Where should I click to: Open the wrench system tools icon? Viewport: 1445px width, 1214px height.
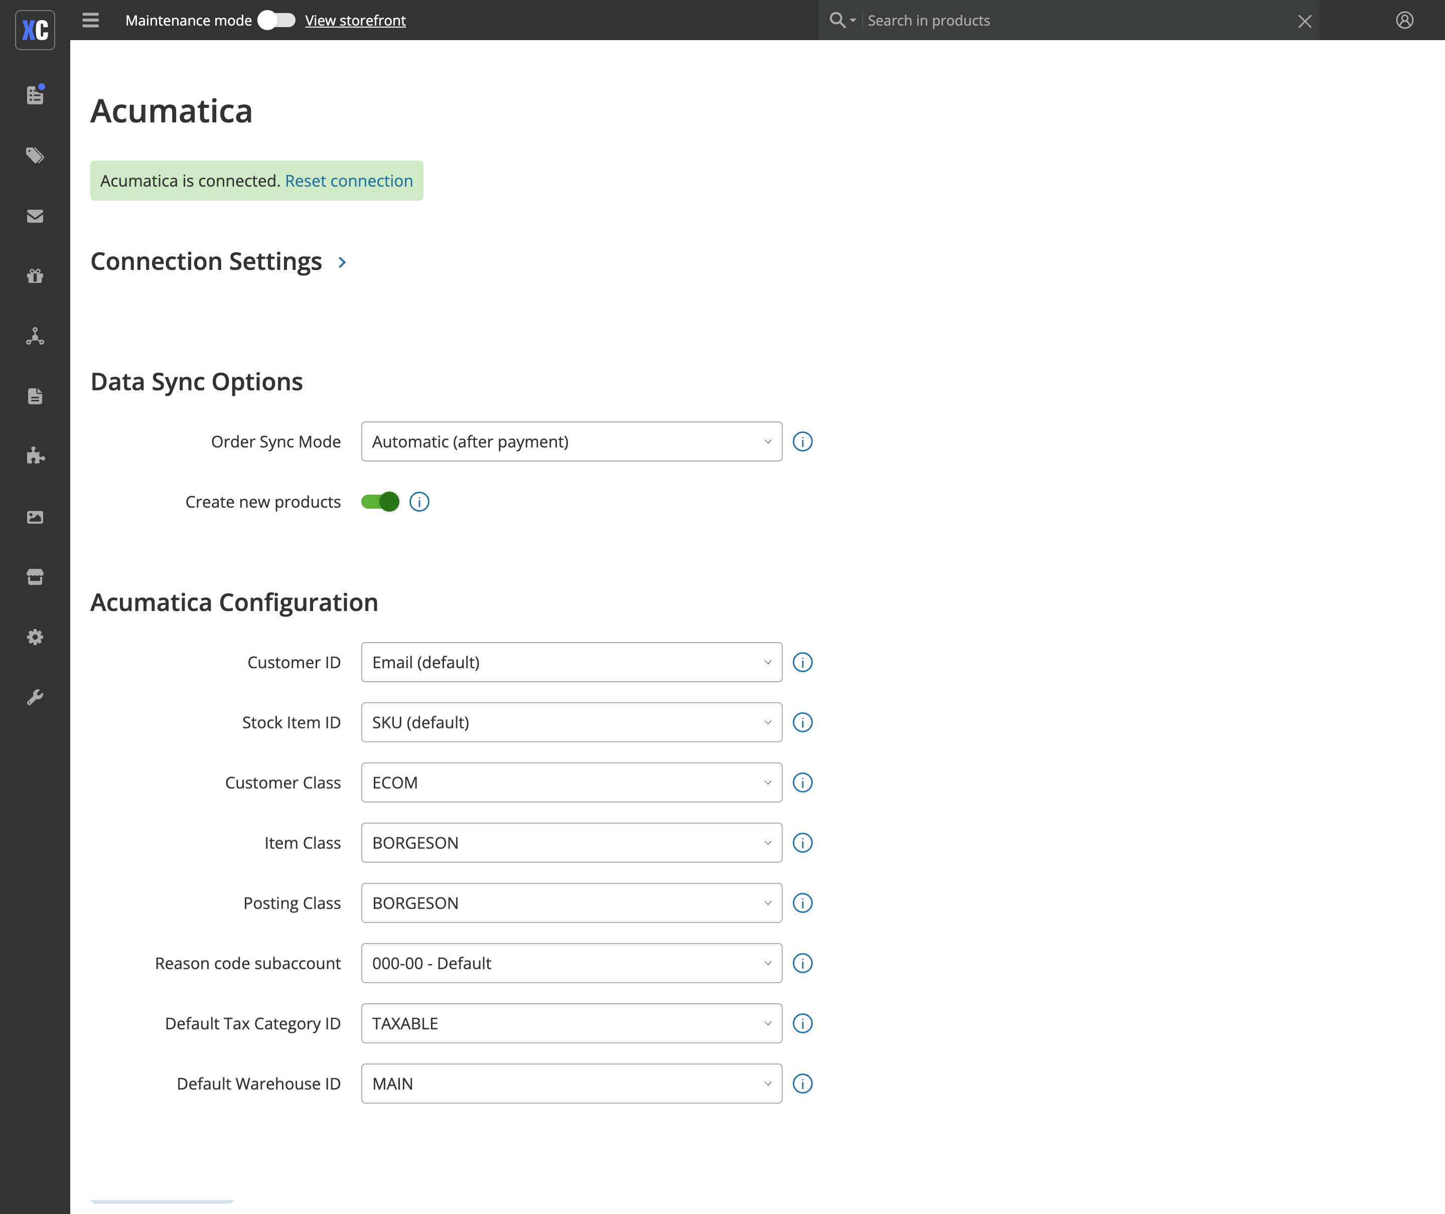(x=35, y=697)
